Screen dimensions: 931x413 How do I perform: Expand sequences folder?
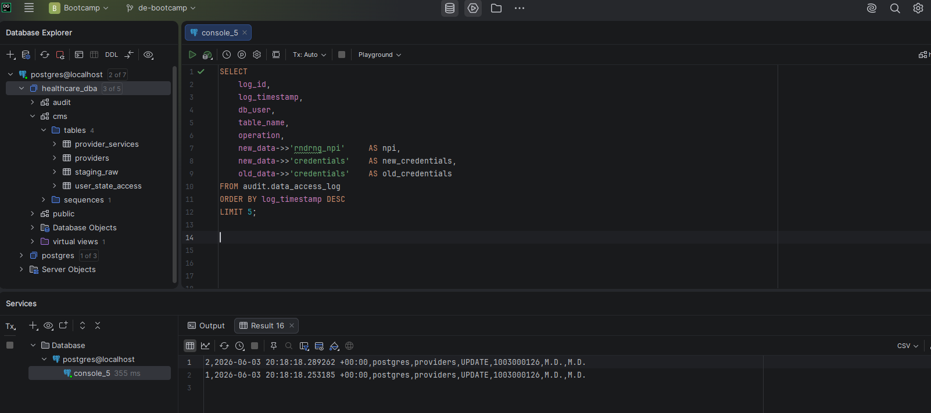click(x=44, y=200)
